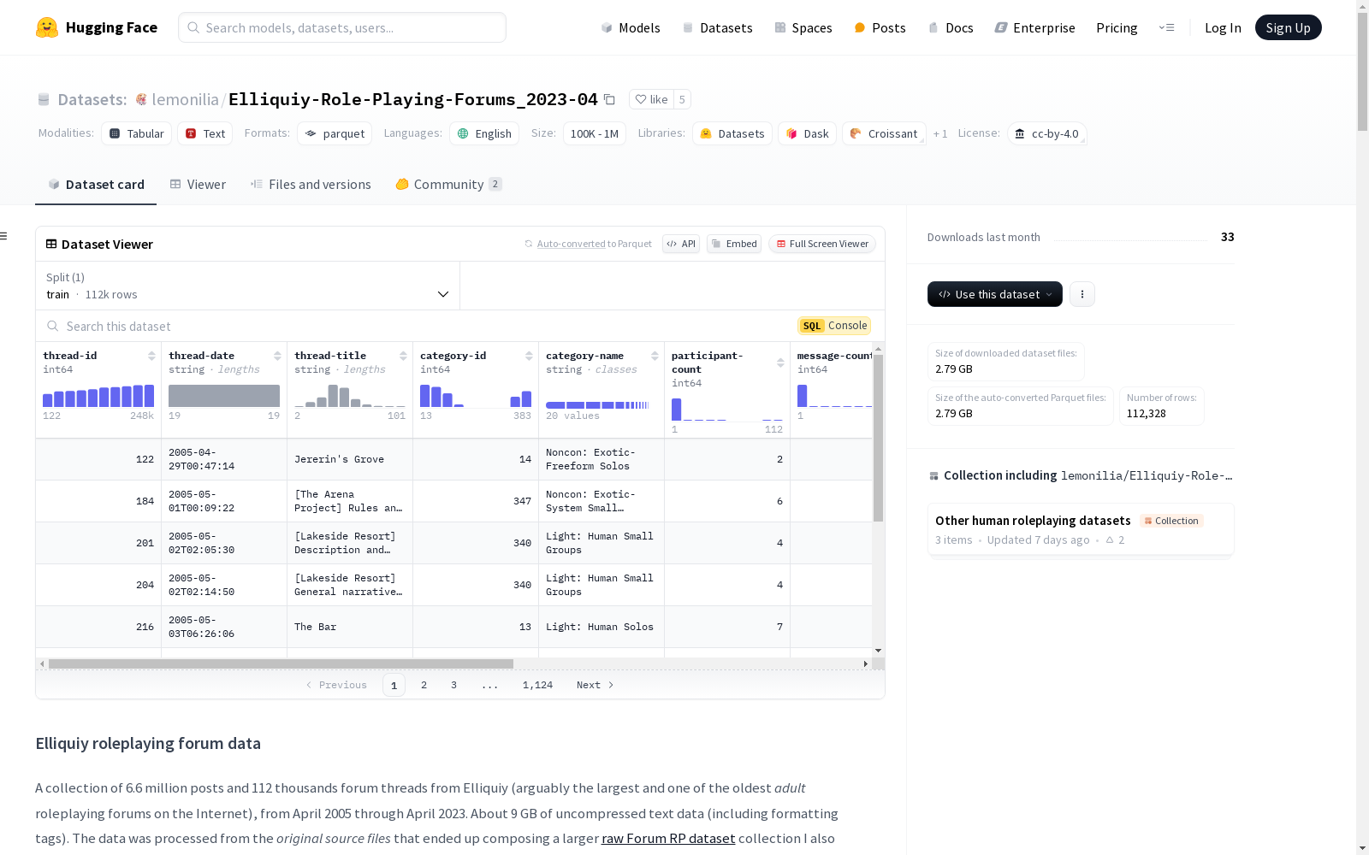Open the Auto-converted to Parquet link
This screenshot has height=855, width=1369.
tap(571, 244)
